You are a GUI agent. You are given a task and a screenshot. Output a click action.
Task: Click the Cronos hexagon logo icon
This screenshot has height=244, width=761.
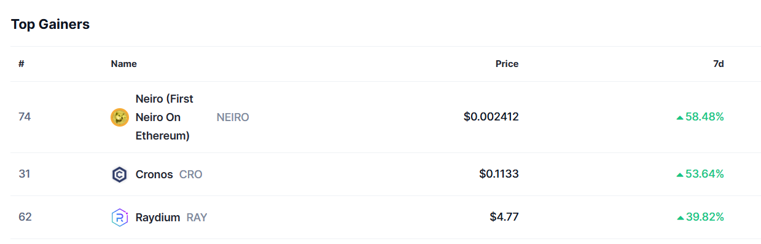pyautogui.click(x=119, y=175)
